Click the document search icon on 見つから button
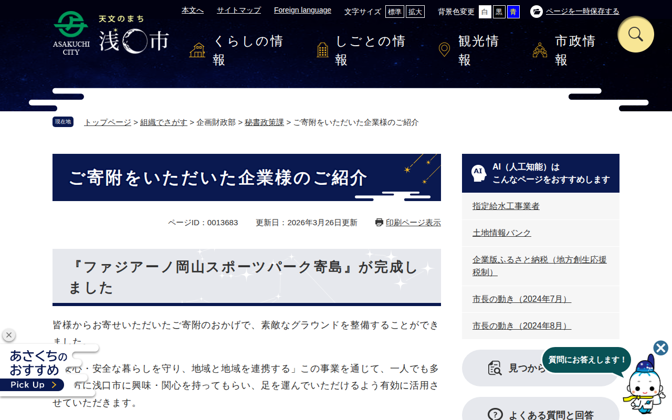This screenshot has width=672, height=420. (x=495, y=368)
